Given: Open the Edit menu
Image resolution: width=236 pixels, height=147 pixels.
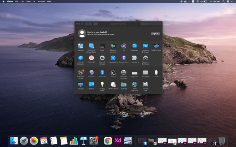Looking at the screenshot, I should [x=22, y=1].
